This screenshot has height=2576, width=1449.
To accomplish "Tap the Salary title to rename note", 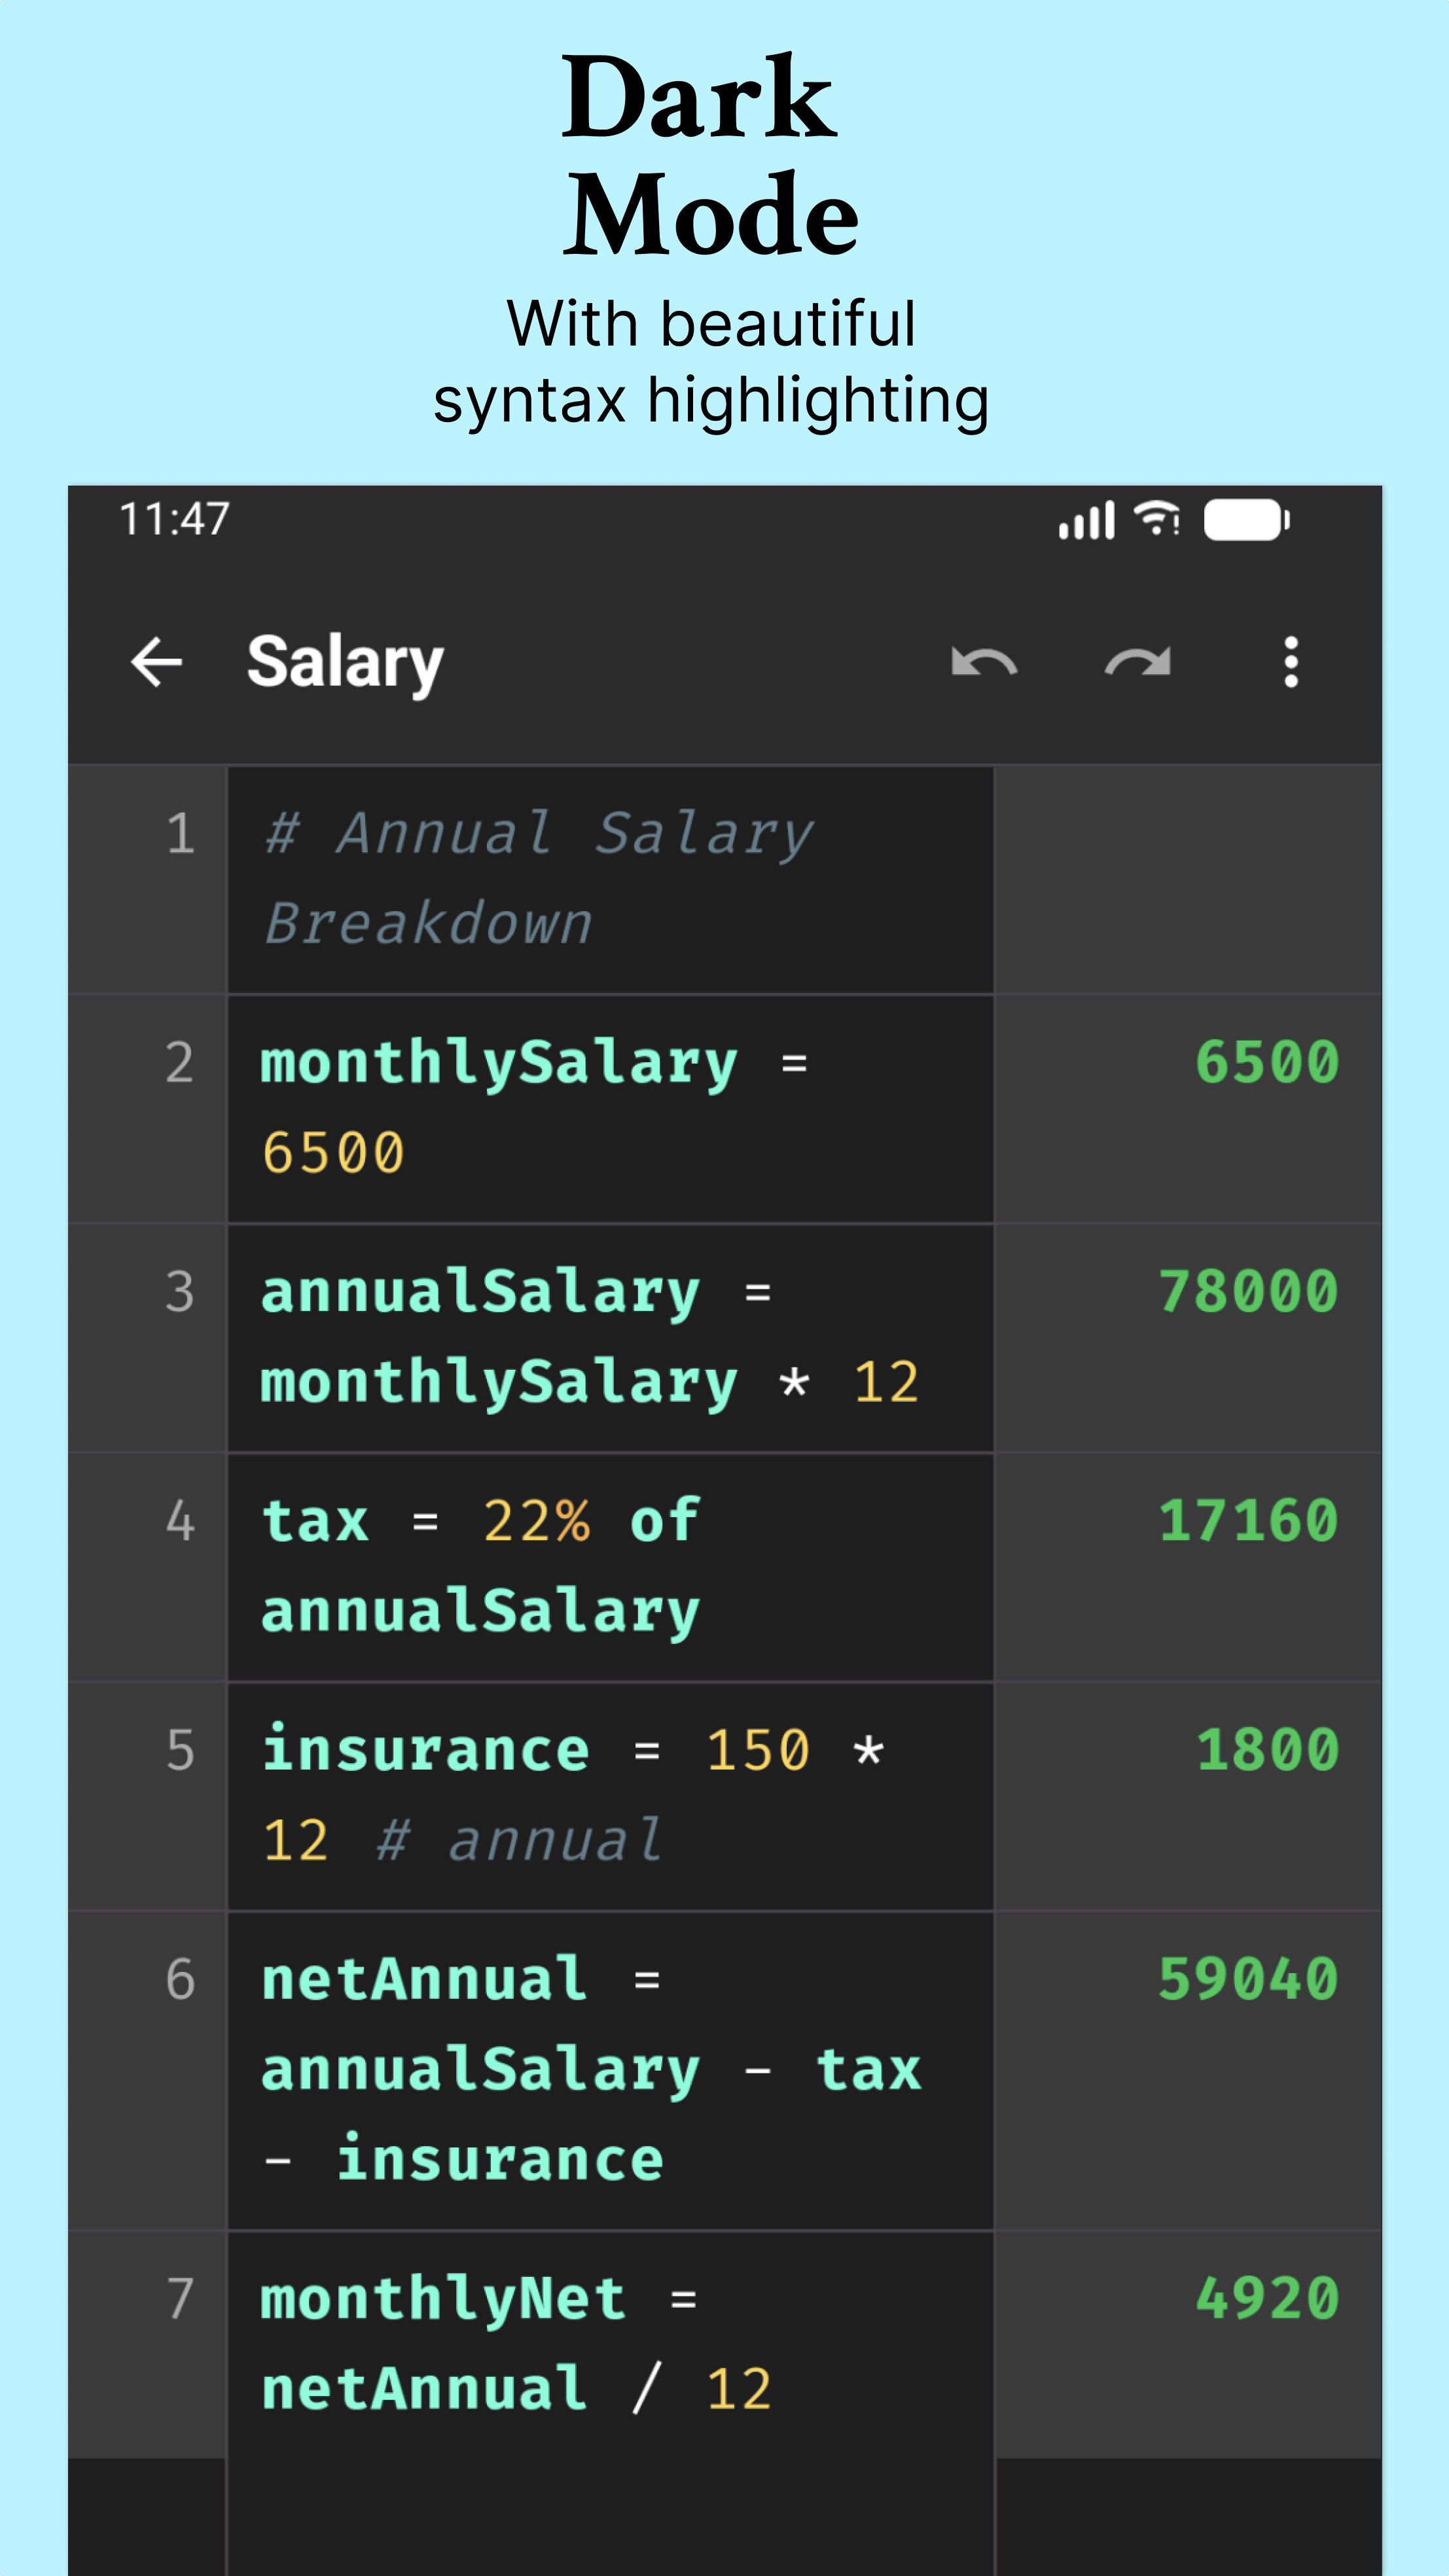I will 345,662.
